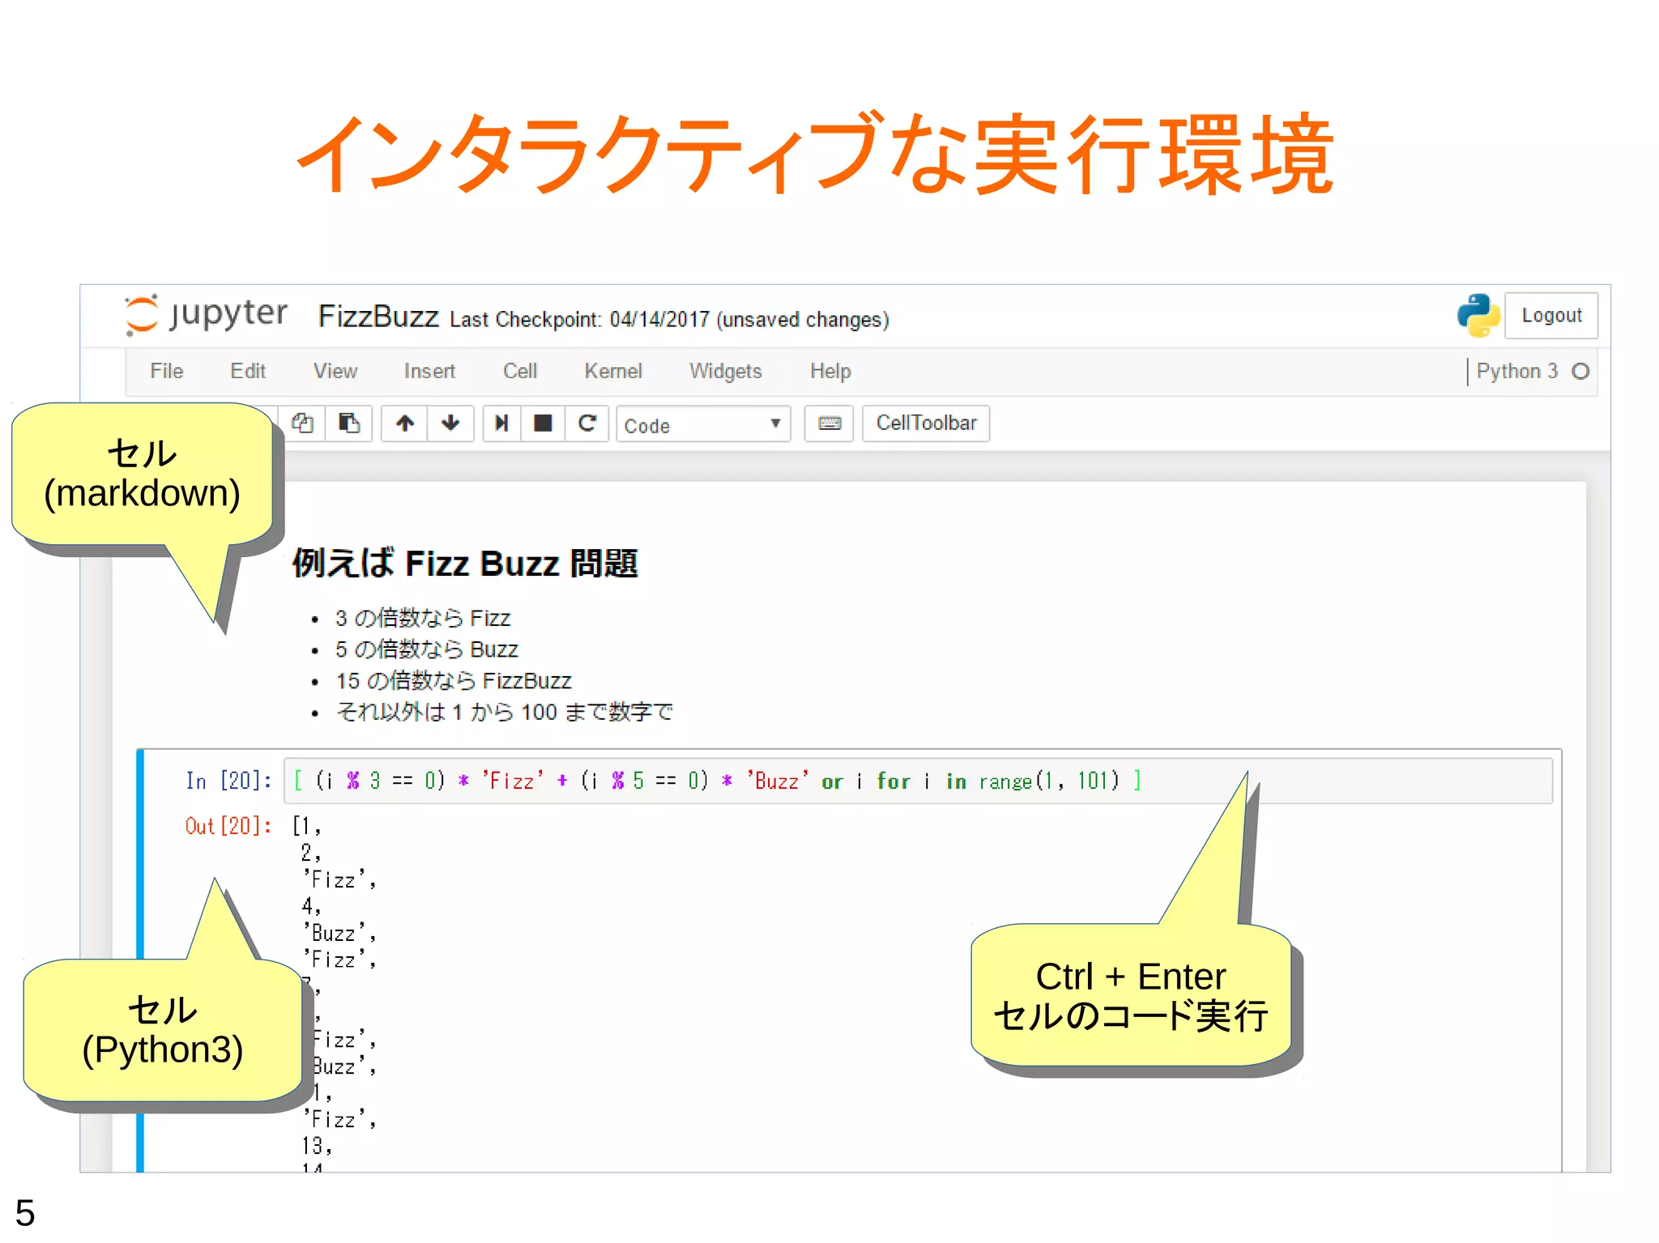Click the '5 の倍数なら Buzz' bullet
This screenshot has width=1659, height=1243.
427,649
